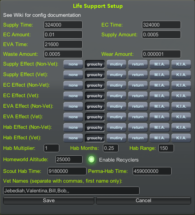Set EVA Effect (Vet) to M.I.A.
Image resolution: width=195 pixels, height=215 pixels.
160,117
